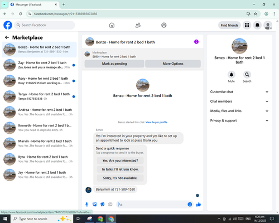The width and height of the screenshot is (279, 223).
Task: Open Task View on the taskbar
Action: 79,219
